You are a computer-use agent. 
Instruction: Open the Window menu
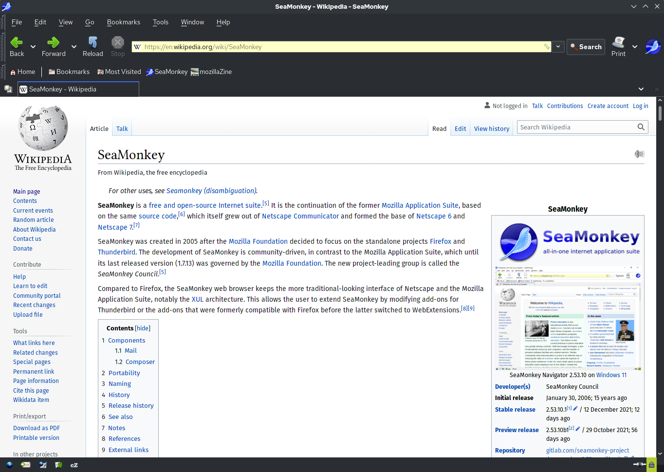pos(192,22)
